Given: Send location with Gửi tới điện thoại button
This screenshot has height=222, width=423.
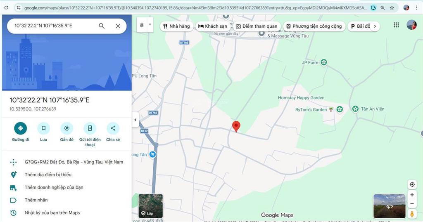Looking at the screenshot, I should click(x=90, y=134).
